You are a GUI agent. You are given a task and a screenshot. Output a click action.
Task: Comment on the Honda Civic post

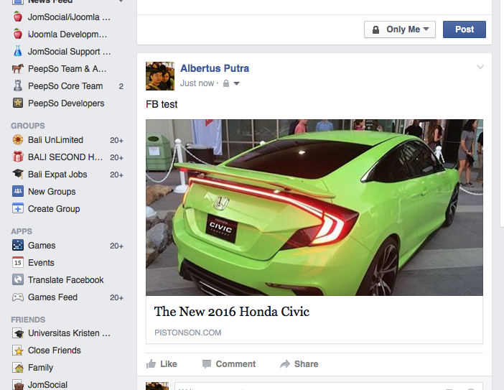point(229,364)
